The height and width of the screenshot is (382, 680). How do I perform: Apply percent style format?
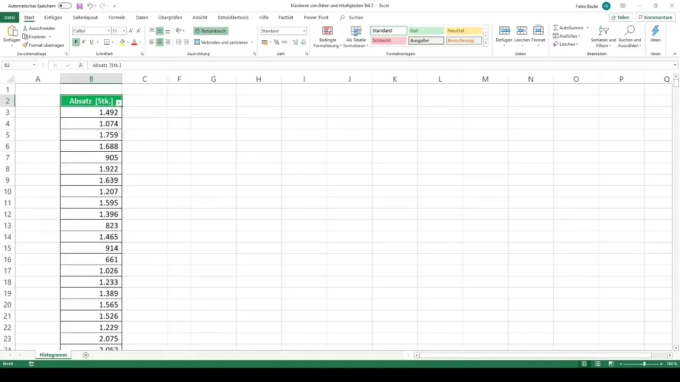[x=276, y=42]
